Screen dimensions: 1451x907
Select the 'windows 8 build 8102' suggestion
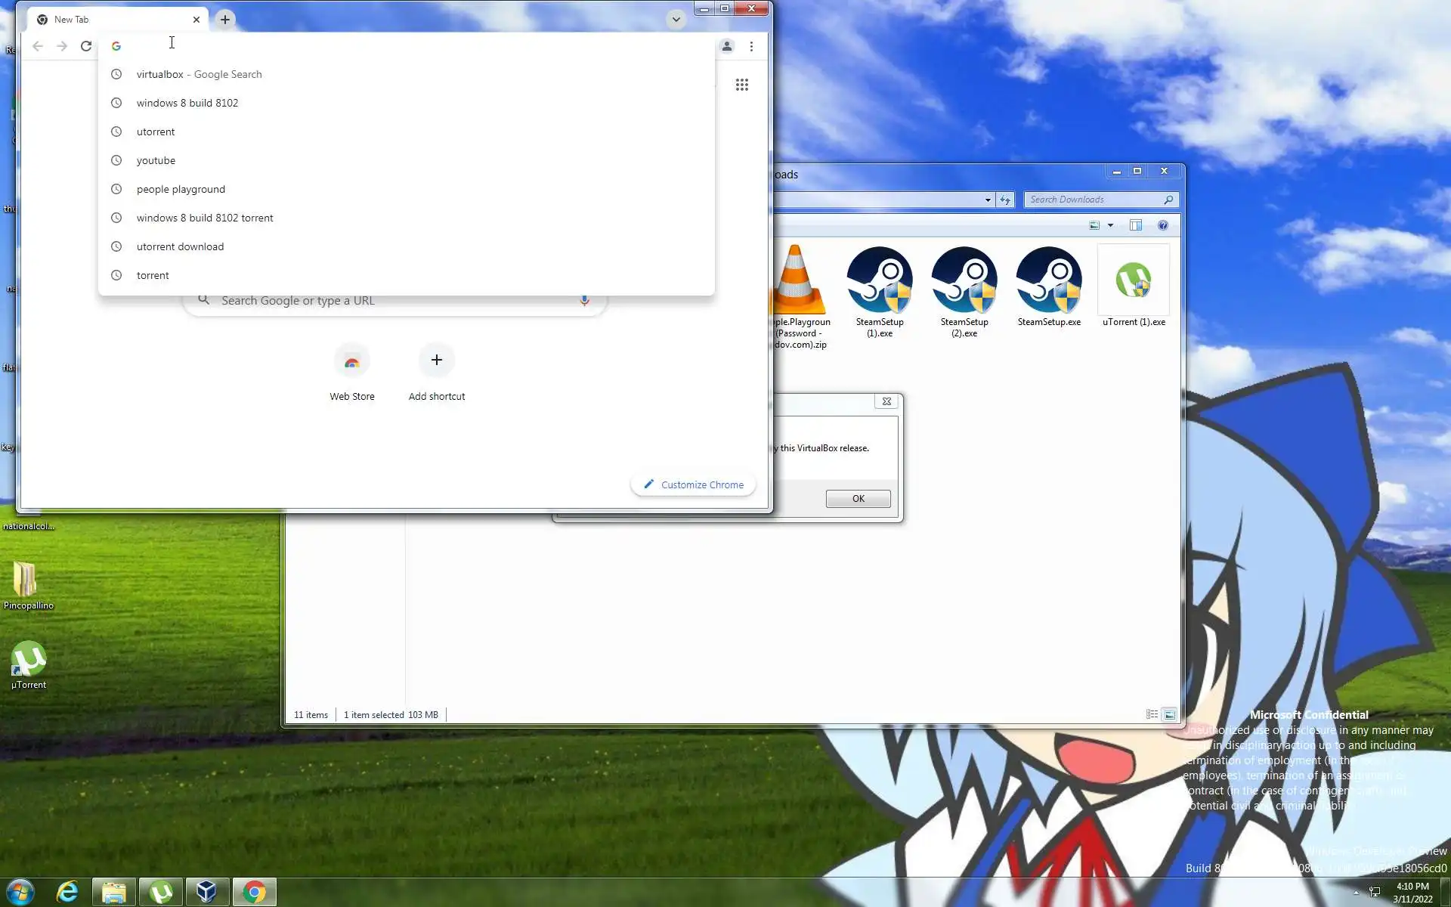point(187,103)
